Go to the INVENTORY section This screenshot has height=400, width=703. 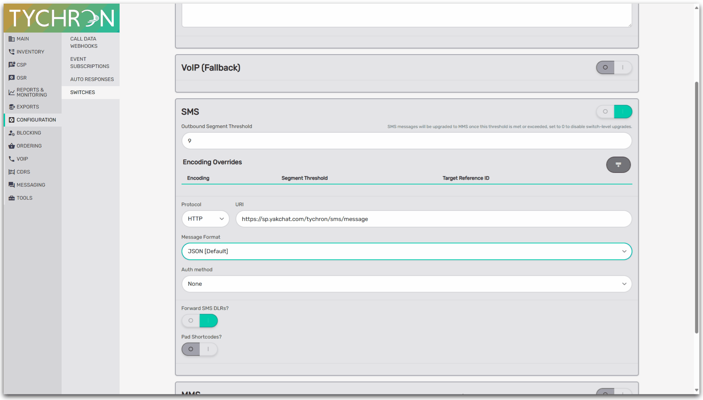(33, 52)
